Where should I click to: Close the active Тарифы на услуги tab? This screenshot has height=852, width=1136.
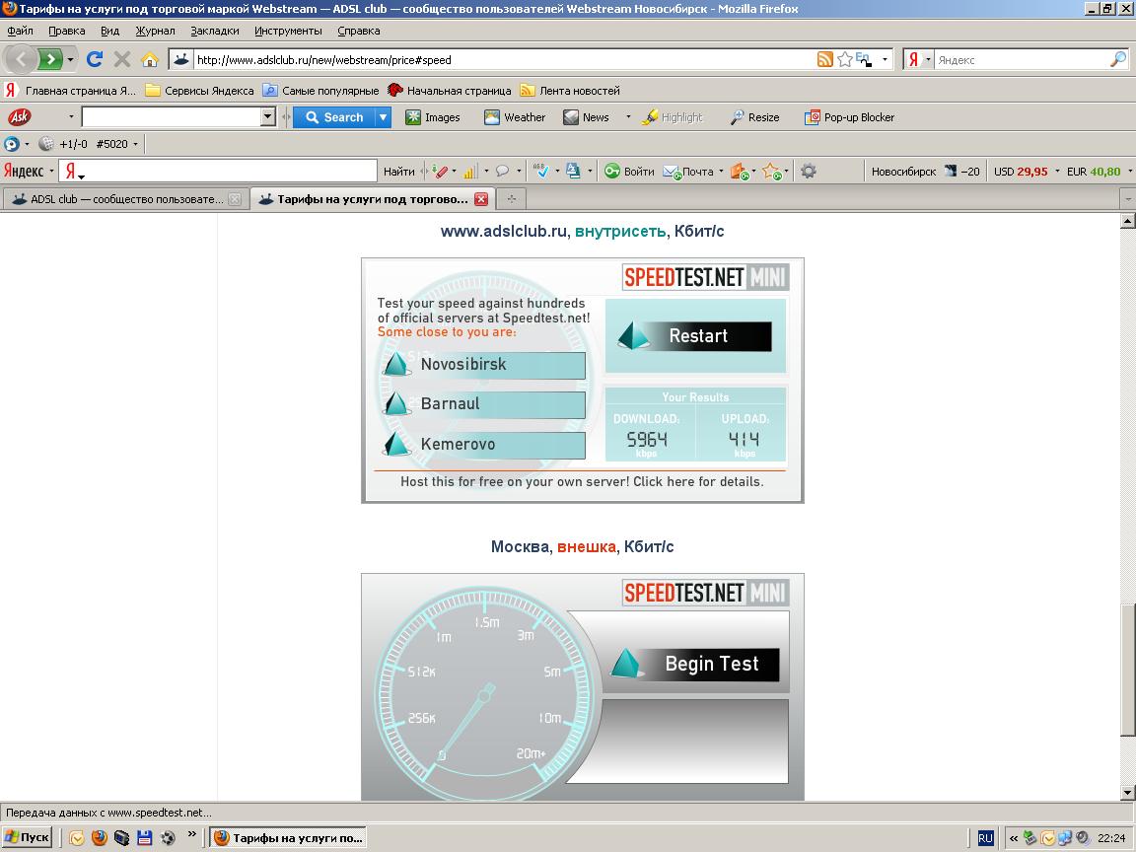pyautogui.click(x=481, y=199)
